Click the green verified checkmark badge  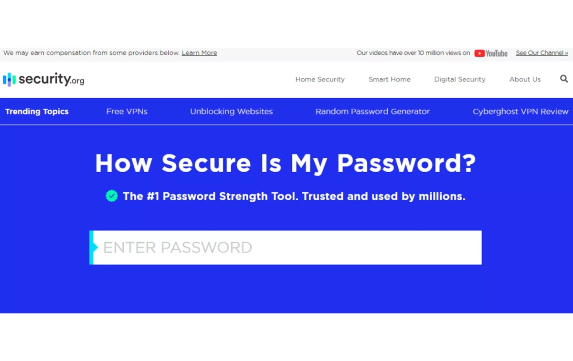[112, 196]
